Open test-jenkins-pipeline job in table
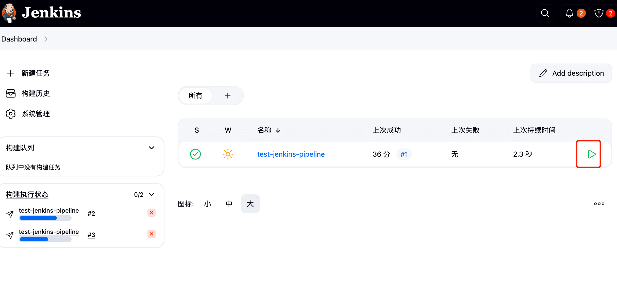 tap(291, 154)
